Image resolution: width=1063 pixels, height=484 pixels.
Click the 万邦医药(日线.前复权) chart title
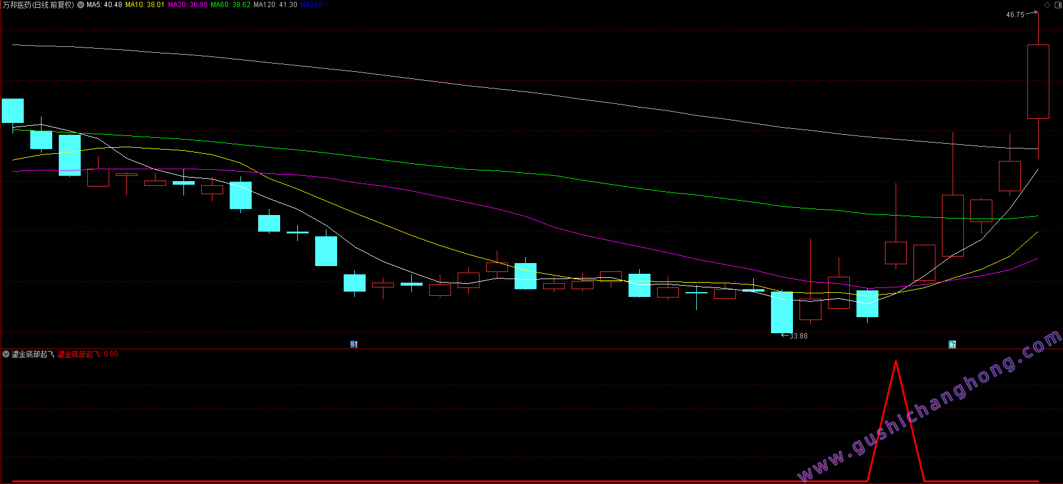point(39,5)
